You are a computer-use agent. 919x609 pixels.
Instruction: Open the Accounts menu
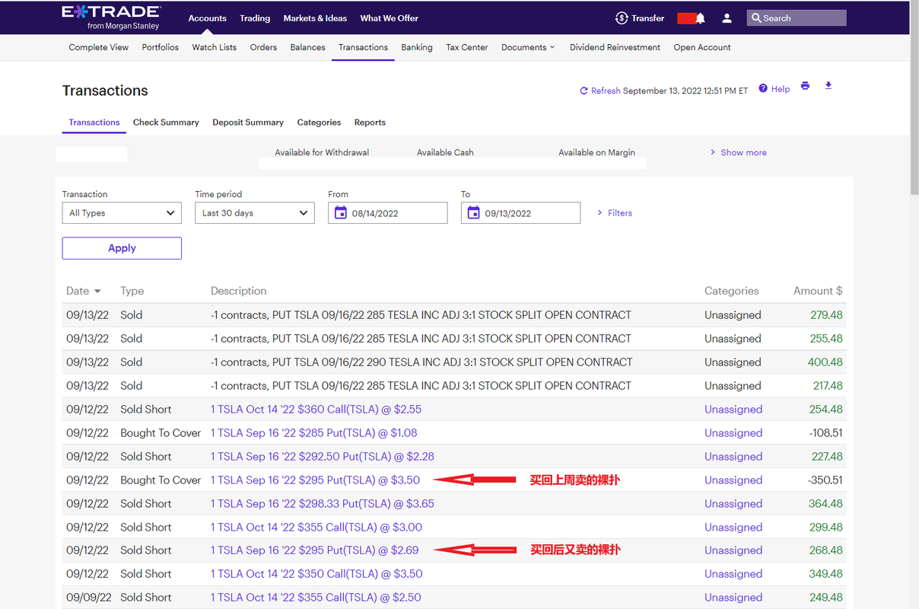tap(208, 18)
